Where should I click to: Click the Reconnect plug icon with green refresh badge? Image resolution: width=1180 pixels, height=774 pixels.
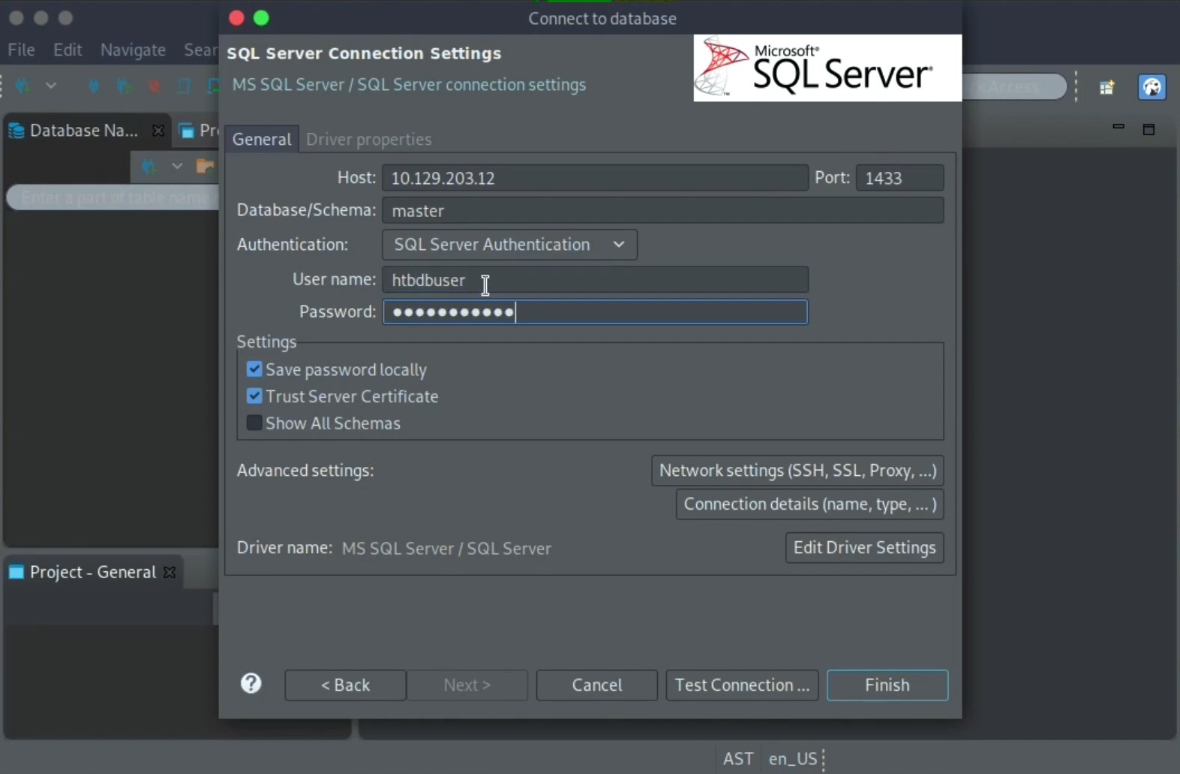click(124, 86)
